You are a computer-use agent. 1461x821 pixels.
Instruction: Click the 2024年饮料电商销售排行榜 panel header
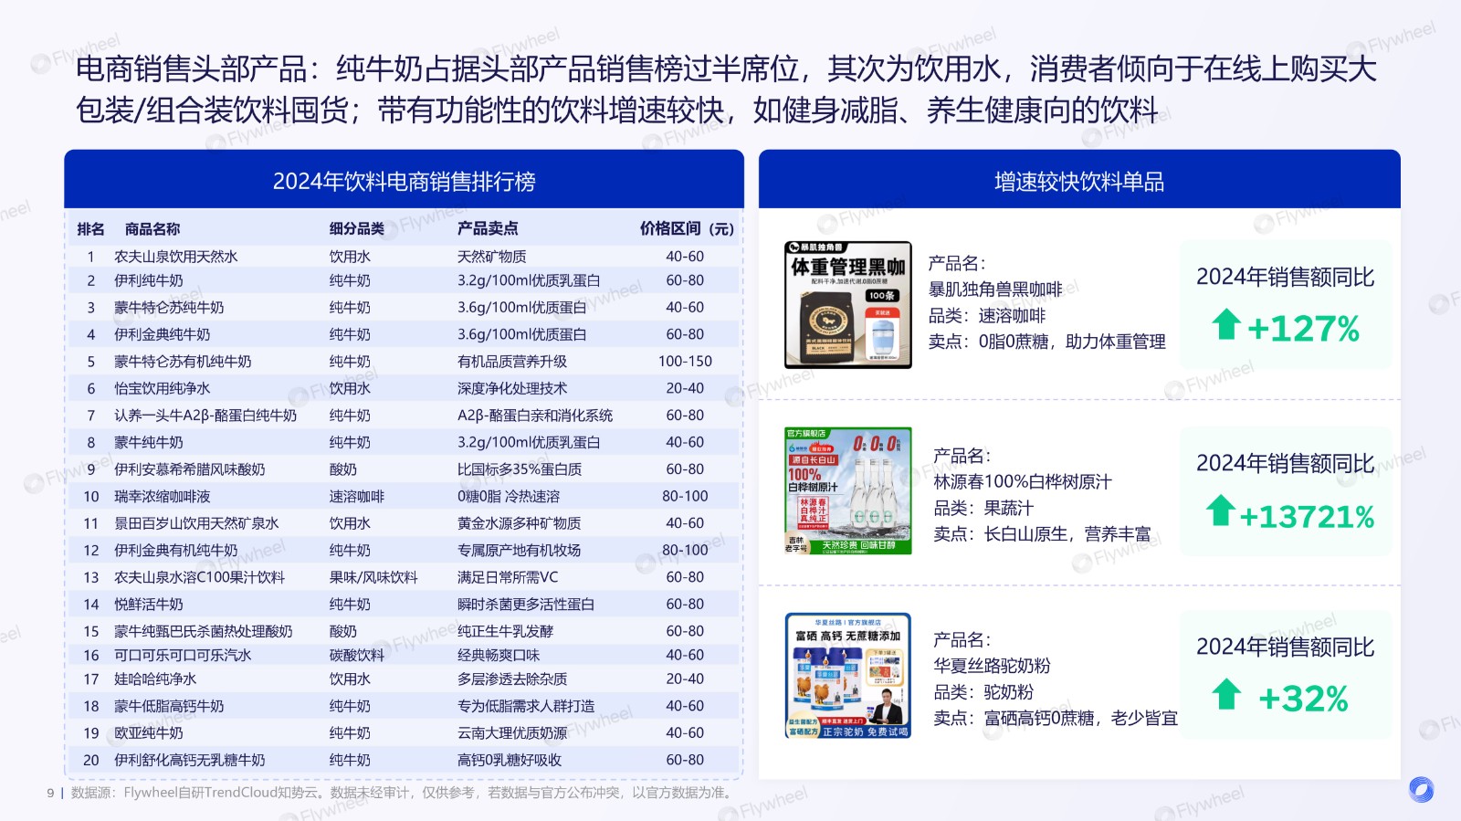(404, 180)
